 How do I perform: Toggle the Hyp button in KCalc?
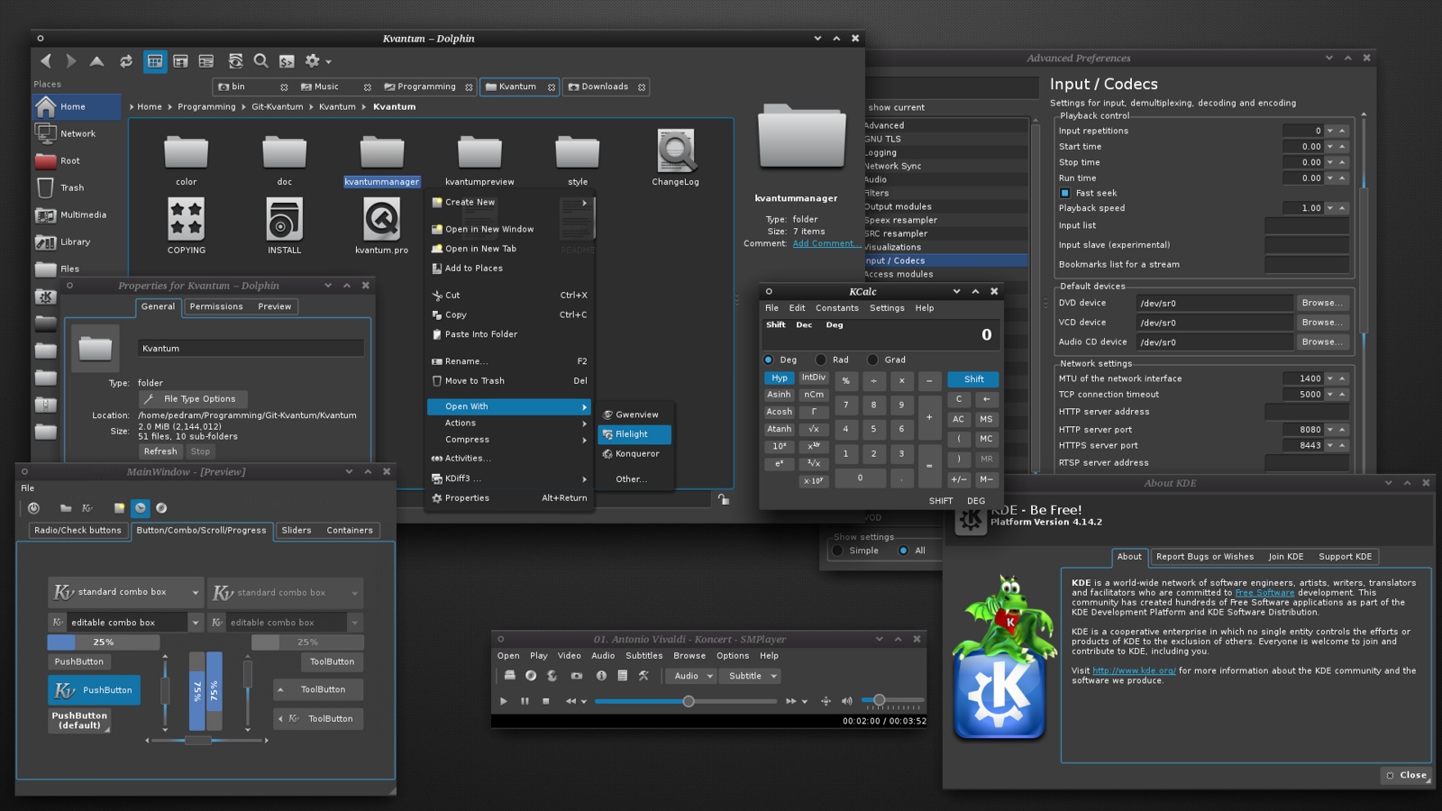click(x=779, y=378)
